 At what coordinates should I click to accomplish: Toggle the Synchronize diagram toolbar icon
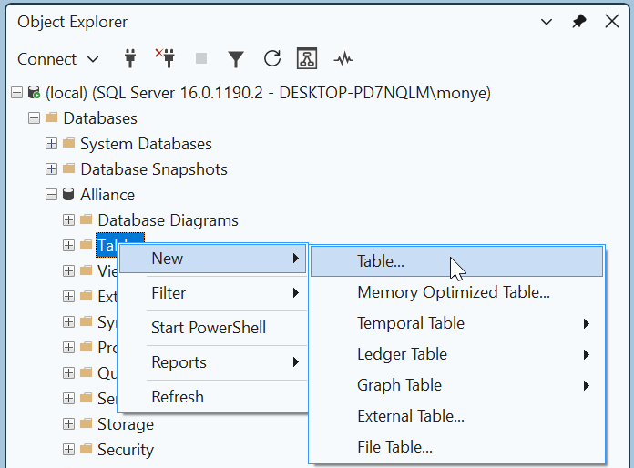point(307,58)
